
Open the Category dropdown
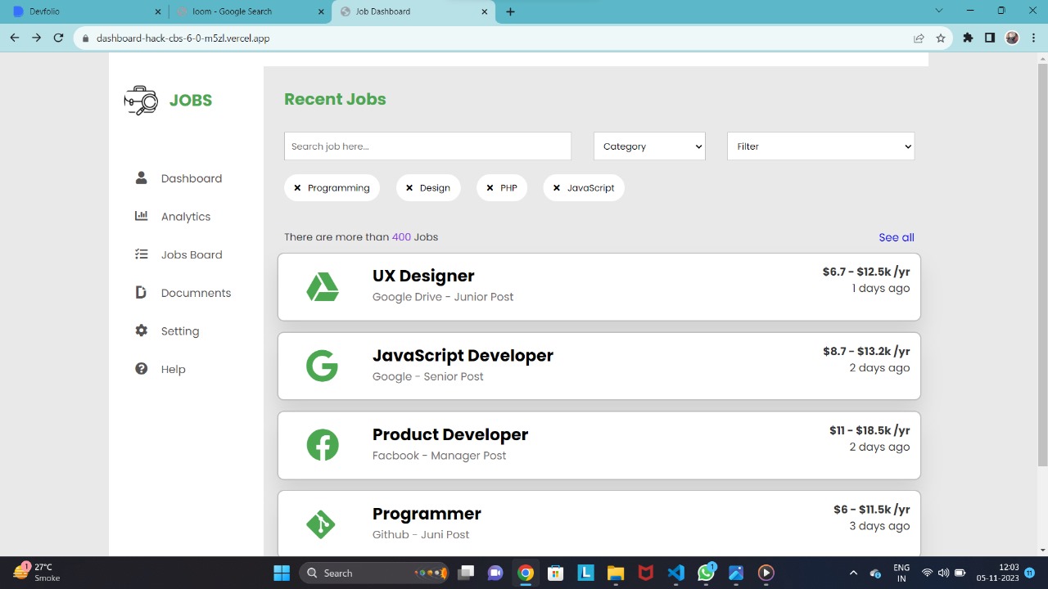point(649,146)
